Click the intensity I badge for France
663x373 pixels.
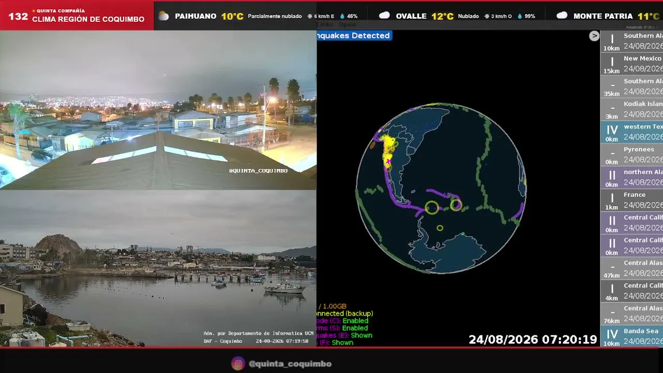click(612, 200)
